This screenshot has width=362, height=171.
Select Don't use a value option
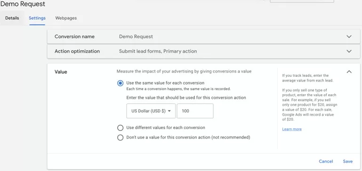point(121,138)
